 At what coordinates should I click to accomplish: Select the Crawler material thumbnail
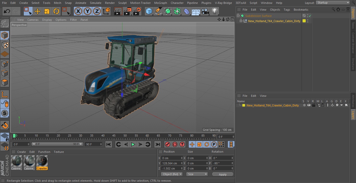point(42,162)
